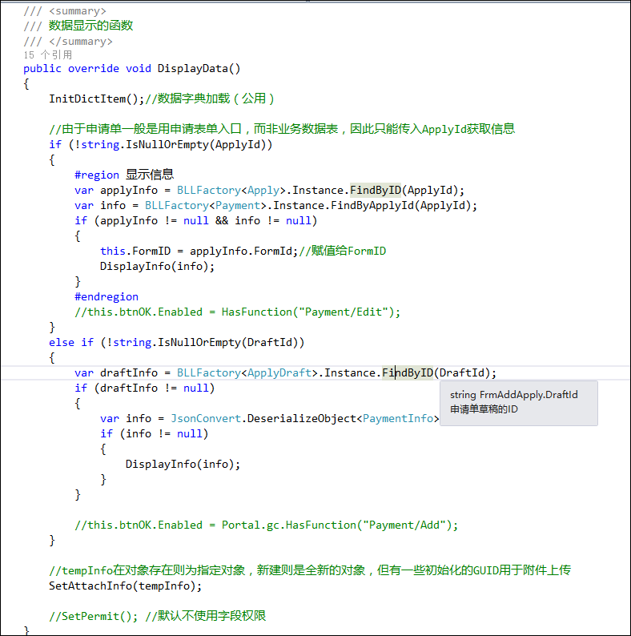Click the comment '//数据字典加载（公用）'
This screenshot has width=631, height=636.
[x=210, y=99]
